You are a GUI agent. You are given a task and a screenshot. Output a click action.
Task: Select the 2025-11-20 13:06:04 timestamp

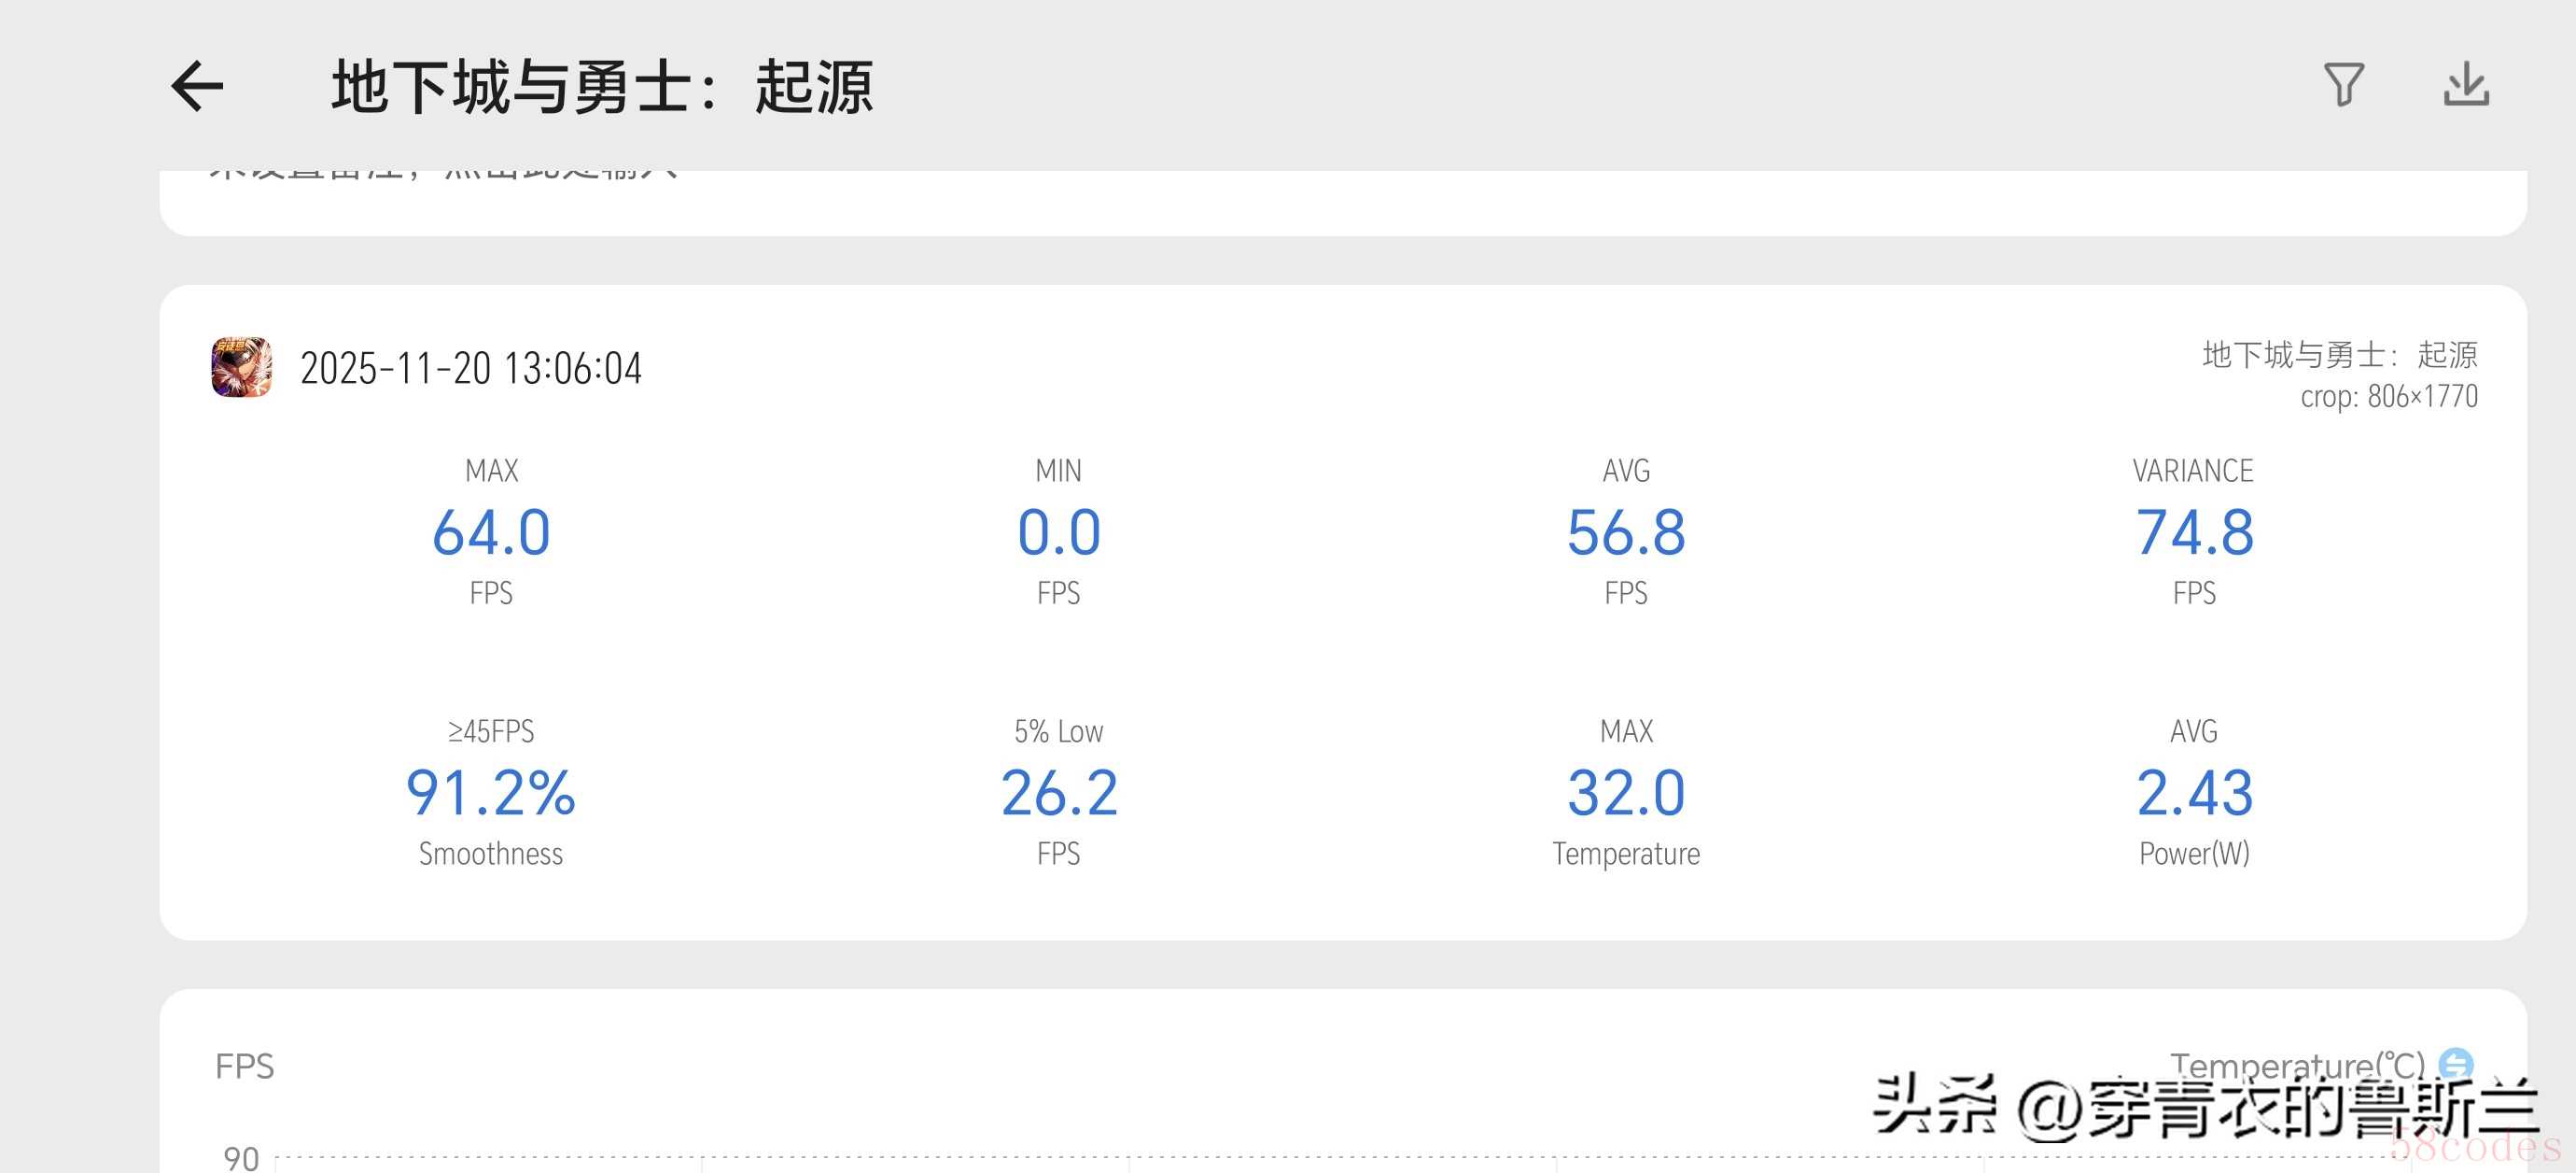tap(470, 368)
